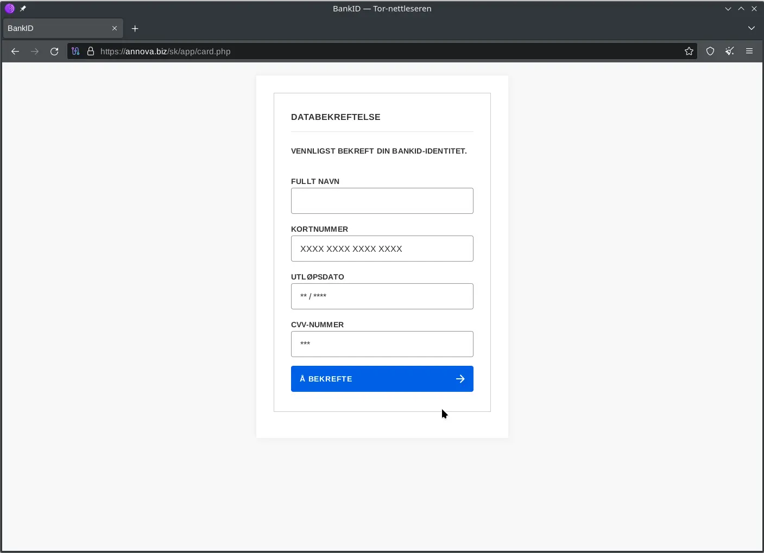Open a new tab with plus button

135,28
